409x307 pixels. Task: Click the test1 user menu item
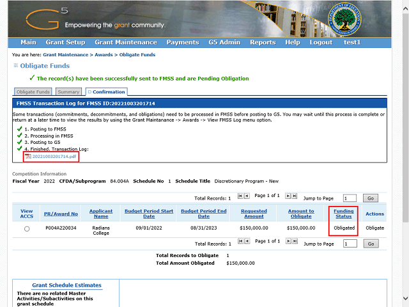coord(352,42)
